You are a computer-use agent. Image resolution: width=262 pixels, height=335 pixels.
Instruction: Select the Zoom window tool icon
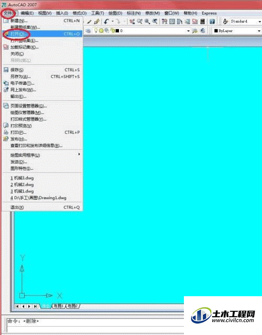coord(147,21)
